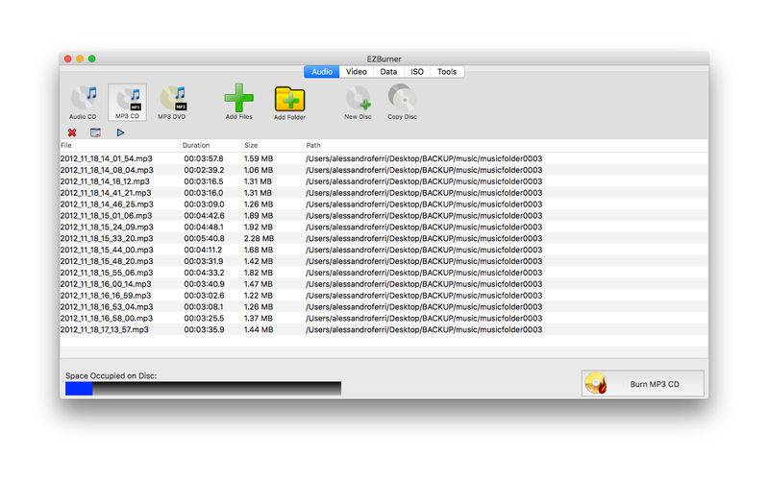Select file 2012_11_18_16_53_04.mp3
This screenshot has height=480, width=769.
click(107, 307)
